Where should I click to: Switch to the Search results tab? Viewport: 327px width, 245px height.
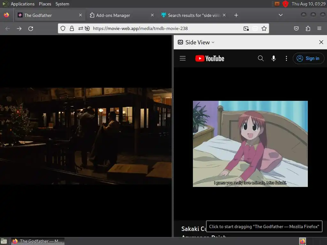pyautogui.click(x=193, y=15)
